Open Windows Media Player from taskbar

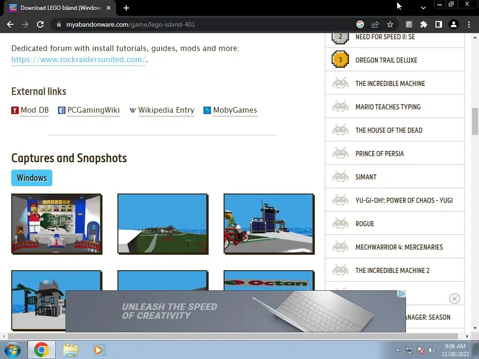coord(98,350)
